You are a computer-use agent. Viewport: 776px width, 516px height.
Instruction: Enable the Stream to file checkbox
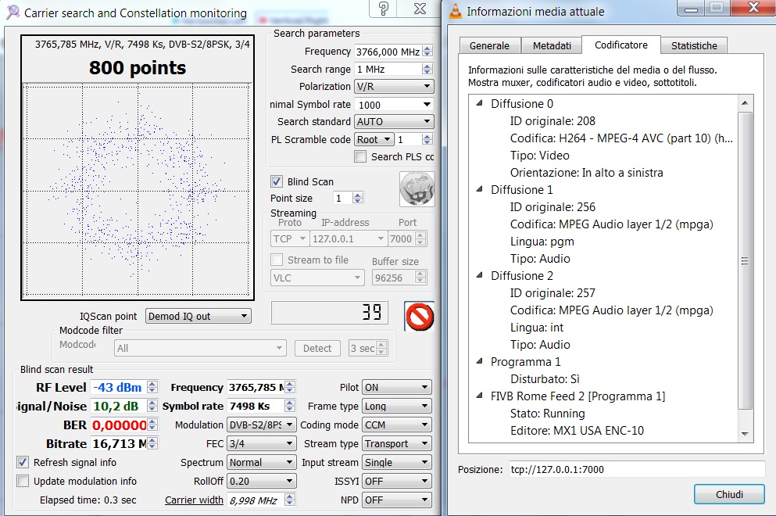tap(277, 260)
